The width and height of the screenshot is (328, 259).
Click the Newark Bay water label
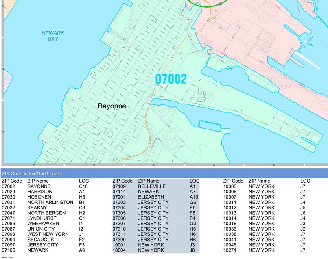(53, 36)
